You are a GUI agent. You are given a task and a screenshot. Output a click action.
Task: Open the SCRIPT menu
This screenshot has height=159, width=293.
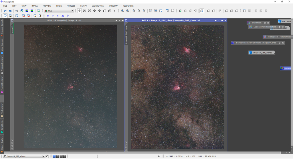84,6
